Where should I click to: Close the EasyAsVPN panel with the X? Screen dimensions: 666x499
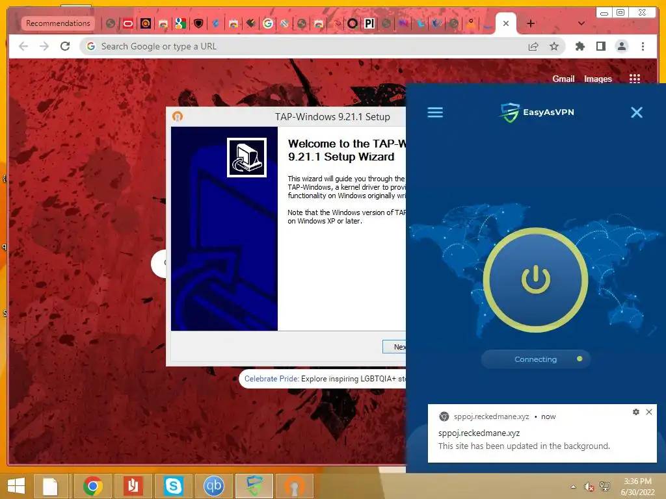(x=636, y=112)
